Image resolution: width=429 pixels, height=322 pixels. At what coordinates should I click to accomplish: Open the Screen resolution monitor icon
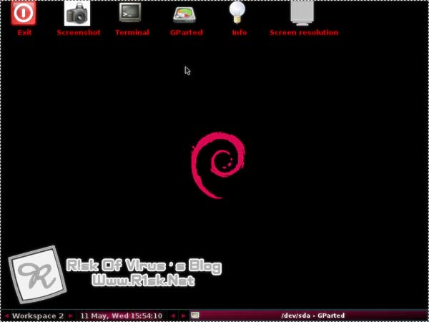coord(302,13)
